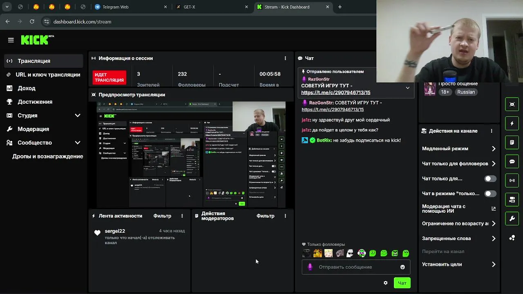Viewport: 523px width, 294px height.
Task: Click the lightning bolt icon in right strip
Action: [x=512, y=123]
